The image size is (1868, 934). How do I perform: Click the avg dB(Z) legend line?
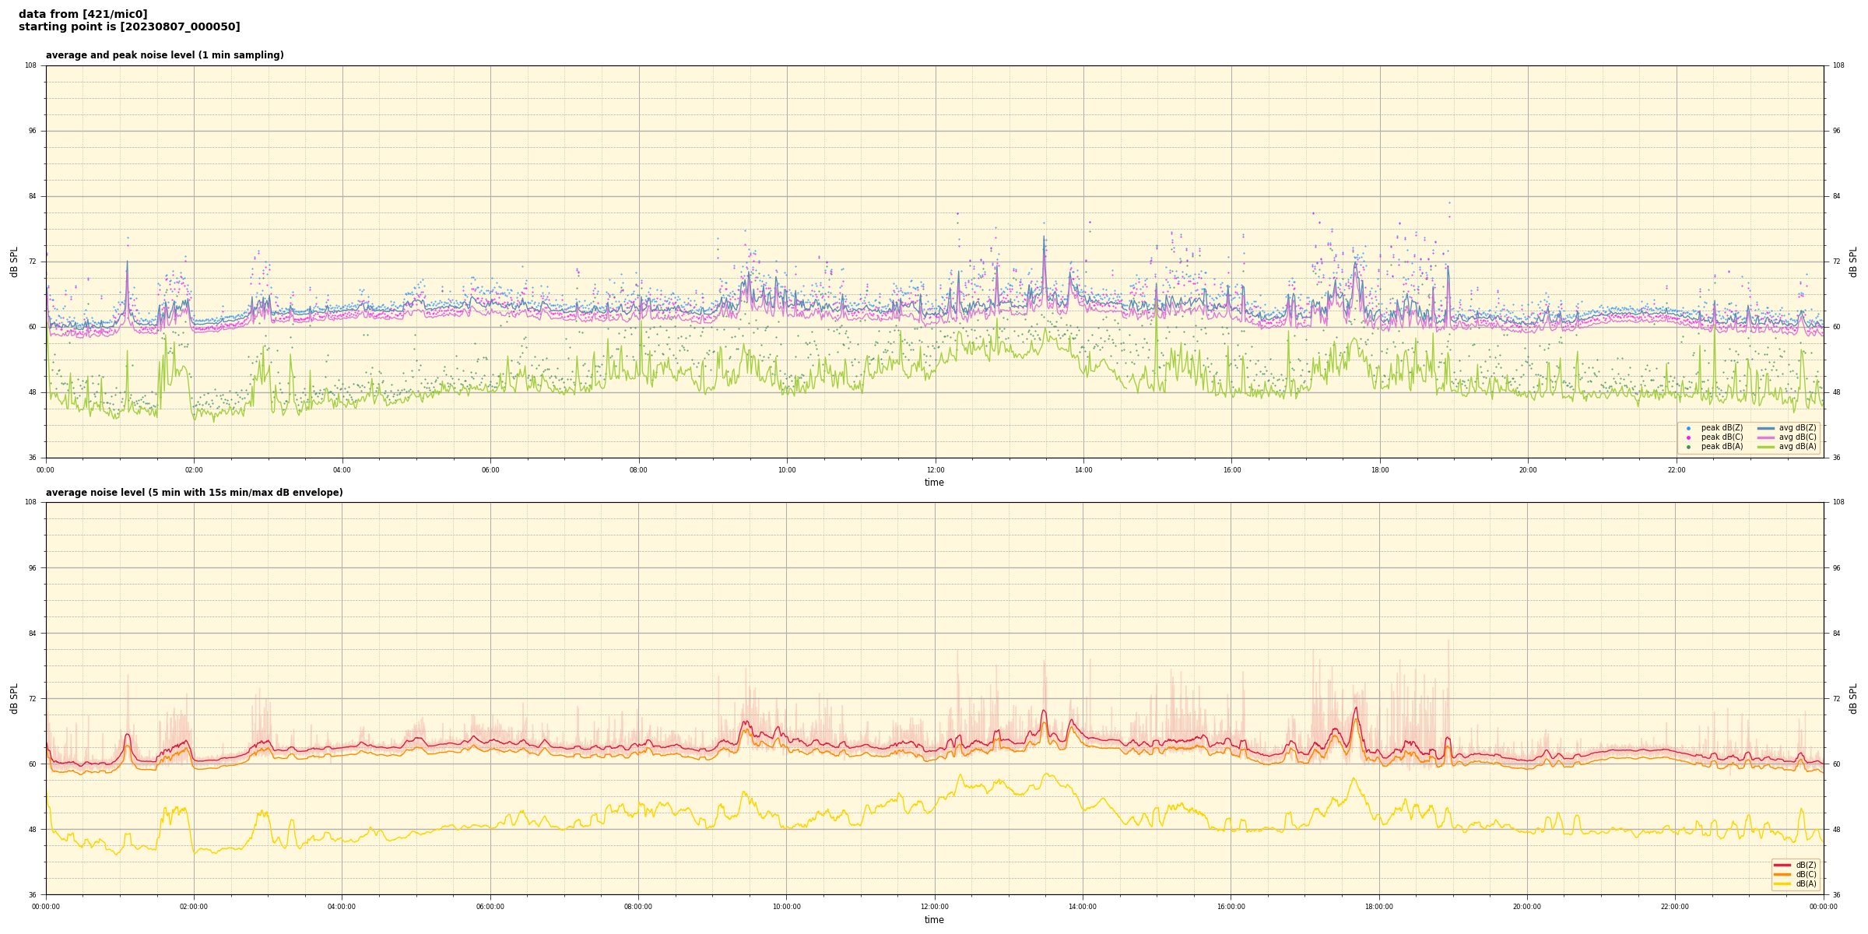click(x=1766, y=428)
